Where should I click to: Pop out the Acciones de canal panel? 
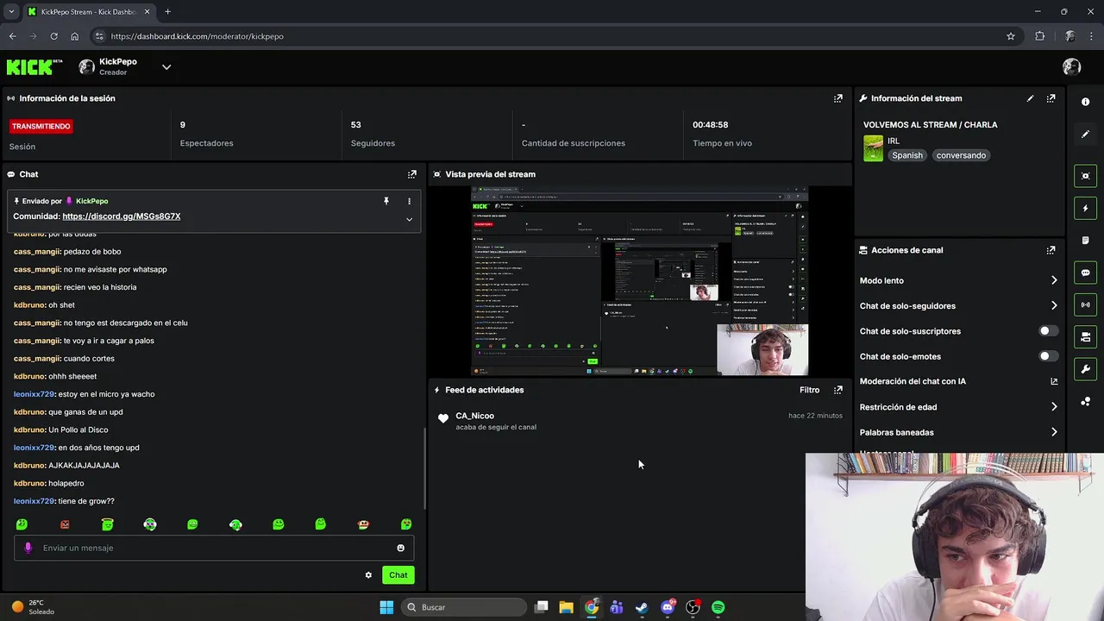click(x=1051, y=250)
